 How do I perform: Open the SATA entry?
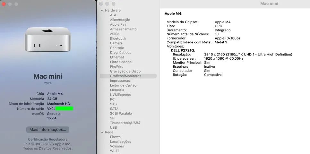coord(114,109)
